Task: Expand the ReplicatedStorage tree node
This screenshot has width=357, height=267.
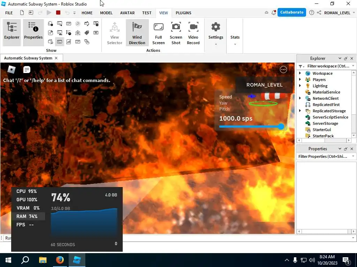Action: pos(300,111)
